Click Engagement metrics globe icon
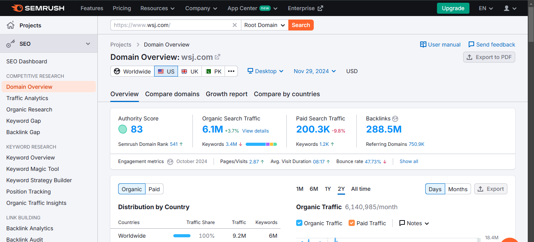Image resolution: width=534 pixels, height=242 pixels. pyautogui.click(x=170, y=161)
